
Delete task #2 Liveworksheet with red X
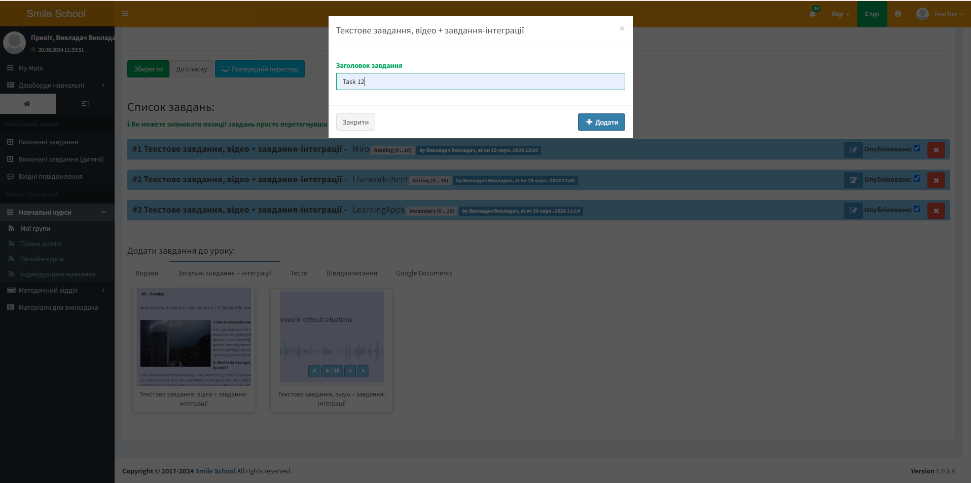tap(936, 180)
